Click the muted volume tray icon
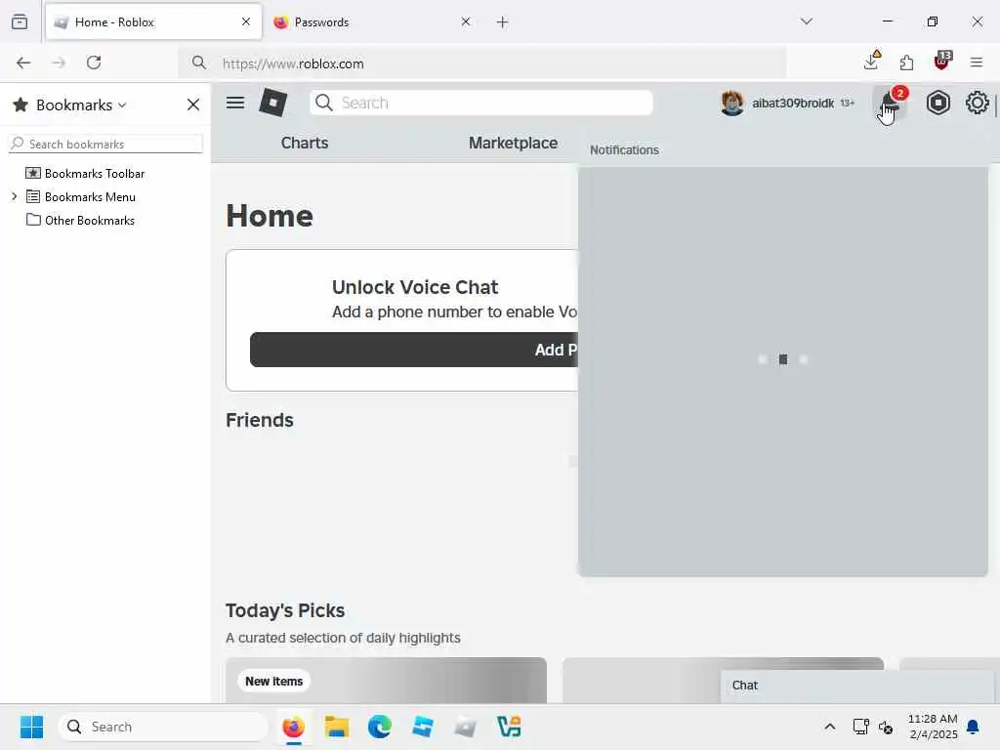1000x750 pixels. click(x=886, y=727)
